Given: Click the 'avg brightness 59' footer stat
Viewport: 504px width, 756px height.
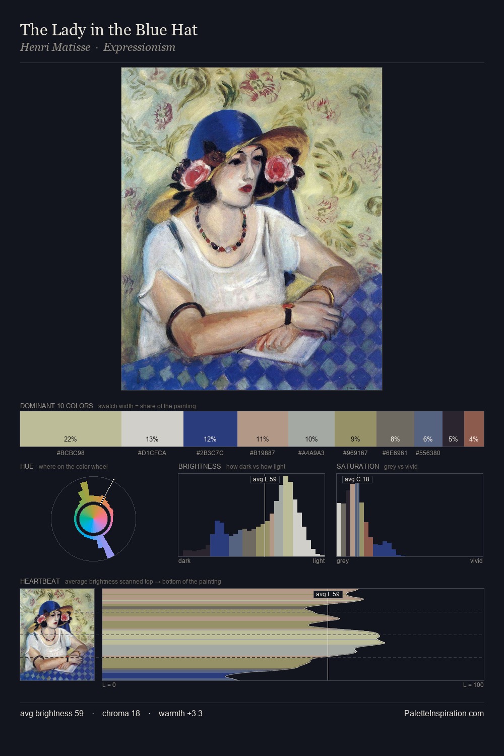Looking at the screenshot, I should (x=52, y=713).
